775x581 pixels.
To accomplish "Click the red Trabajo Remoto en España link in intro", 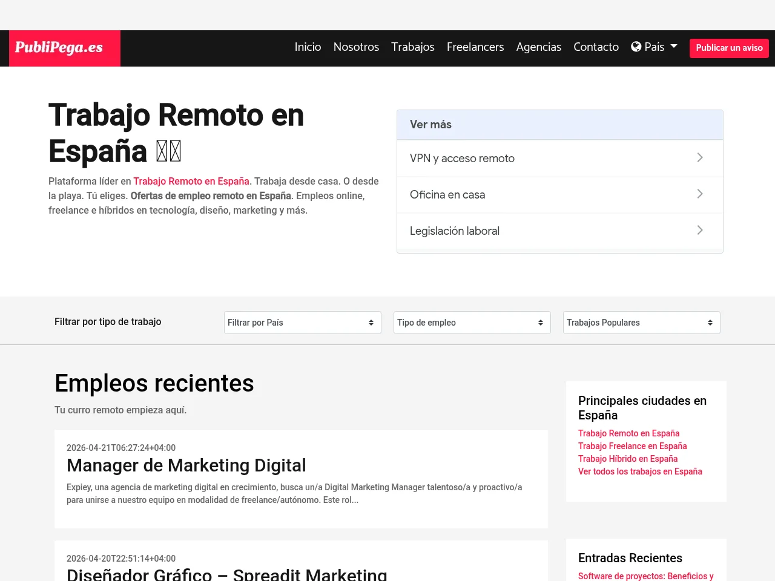I will click(x=191, y=181).
